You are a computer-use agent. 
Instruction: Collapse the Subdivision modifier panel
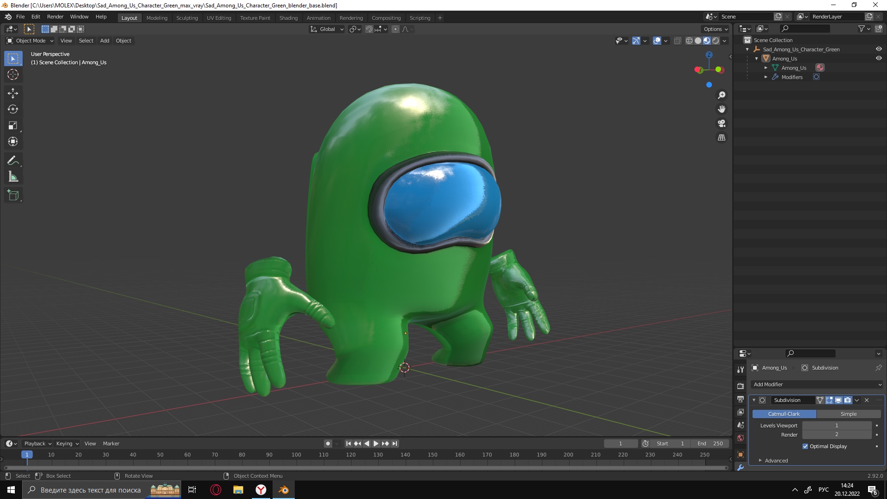coord(754,400)
